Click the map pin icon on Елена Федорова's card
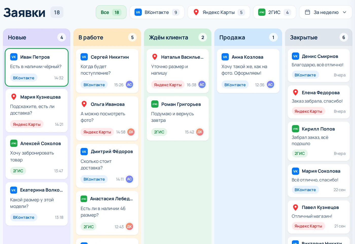Image resolution: width=355 pixels, height=244 pixels. tap(295, 92)
